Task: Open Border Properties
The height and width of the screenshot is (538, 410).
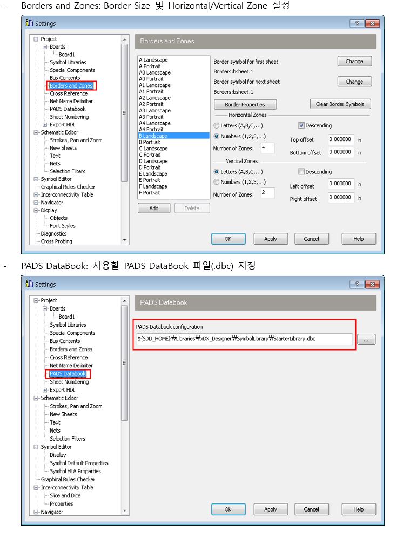Action: pyautogui.click(x=245, y=104)
